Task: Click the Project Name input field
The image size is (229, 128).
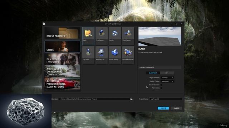Action: pos(166,99)
